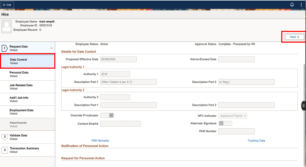Click the employee photo placeholder
Viewport: 306px width, 167px height.
coord(6,26)
